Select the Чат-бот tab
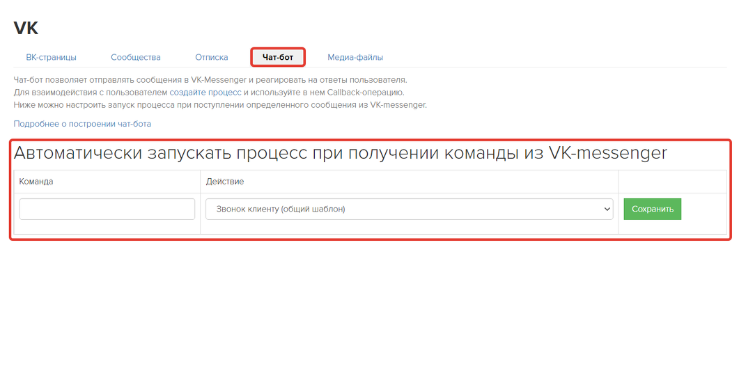The image size is (739, 373). pos(277,57)
